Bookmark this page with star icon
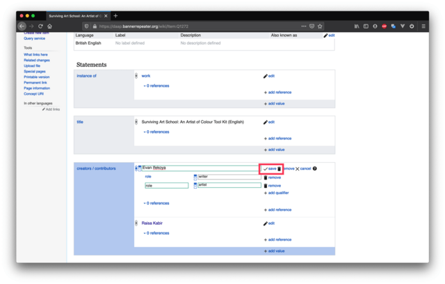The height and width of the screenshot is (284, 445). tap(319, 26)
